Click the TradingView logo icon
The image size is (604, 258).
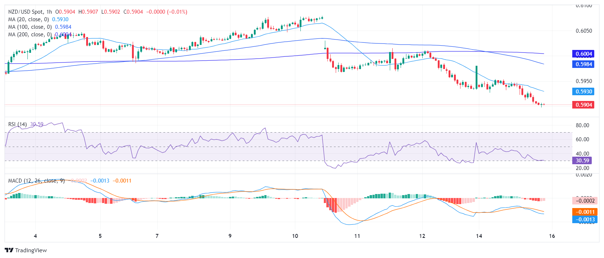[x=9, y=250]
